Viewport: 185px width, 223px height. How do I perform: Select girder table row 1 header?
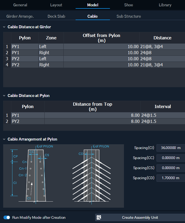[7, 47]
